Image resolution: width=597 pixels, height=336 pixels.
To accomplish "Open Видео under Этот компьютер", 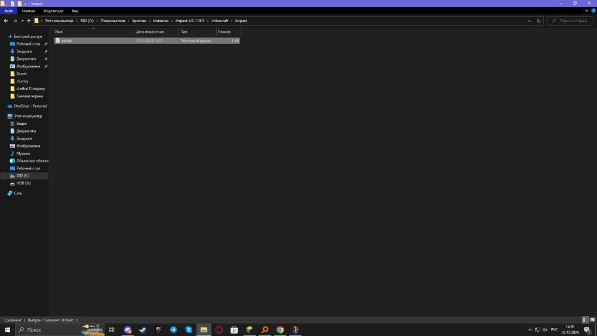I will tap(21, 124).
